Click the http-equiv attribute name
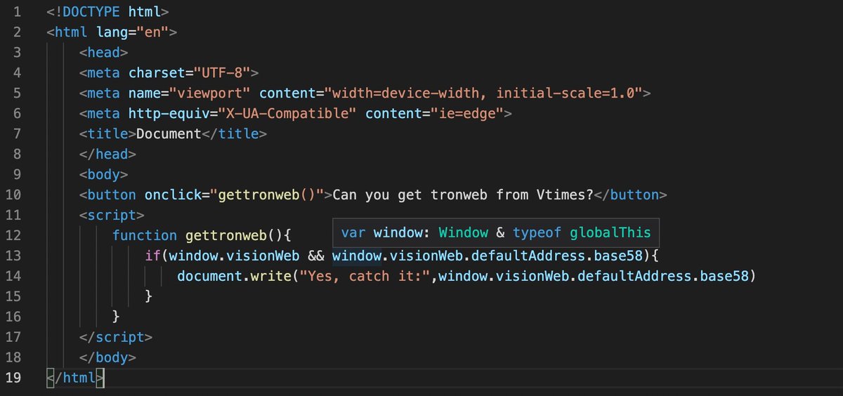Image resolution: width=843 pixels, height=396 pixels. [169, 113]
